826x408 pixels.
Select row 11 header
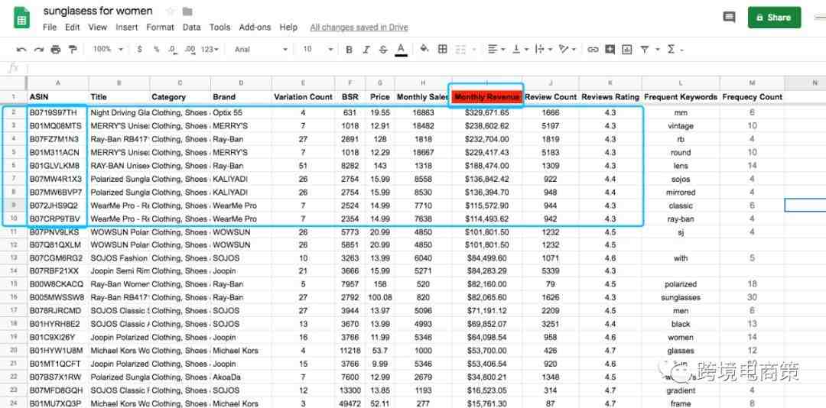(14, 232)
